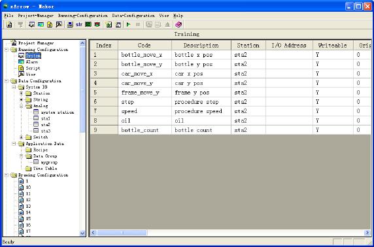Click the table scroll-right arrow
Image resolution: width=374 pixels, height=247 pixels.
[367, 233]
